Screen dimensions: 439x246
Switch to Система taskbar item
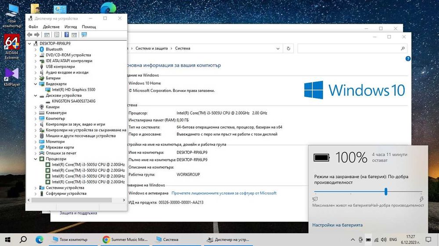pos(177,239)
